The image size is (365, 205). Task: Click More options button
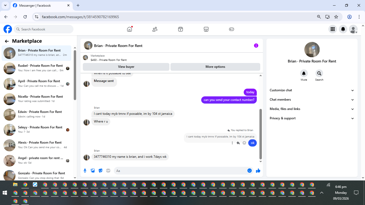215,67
